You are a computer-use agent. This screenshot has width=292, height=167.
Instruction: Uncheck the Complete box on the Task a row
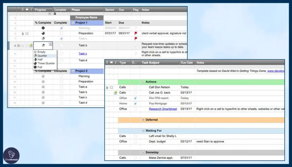tap(62, 39)
